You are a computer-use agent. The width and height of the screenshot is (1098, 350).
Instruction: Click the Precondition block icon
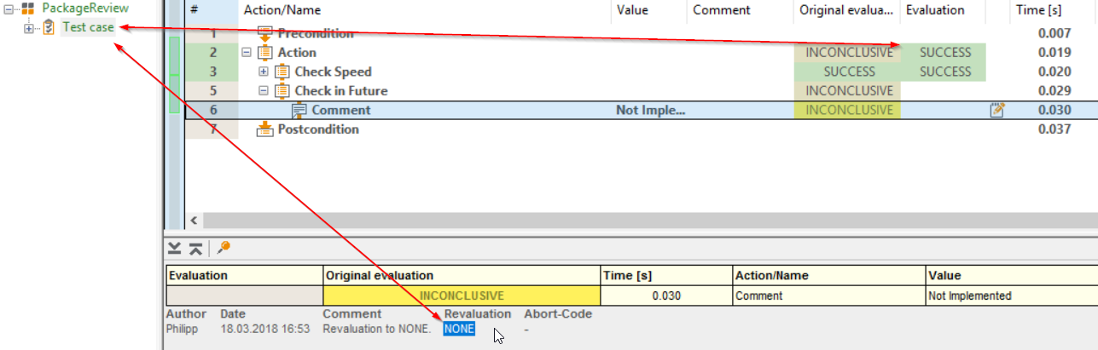[264, 34]
